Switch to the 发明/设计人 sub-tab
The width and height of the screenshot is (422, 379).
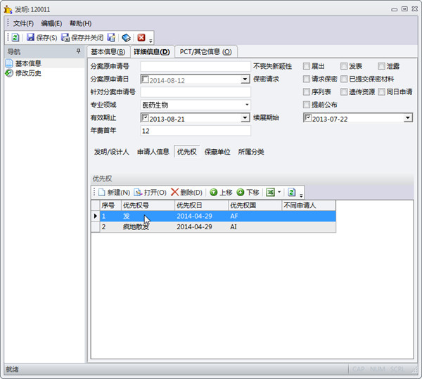coord(111,152)
